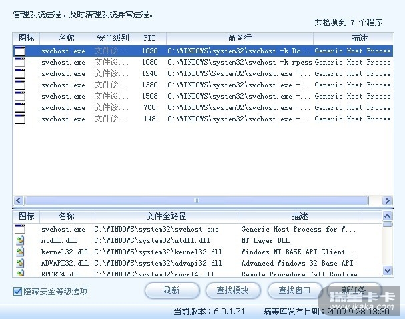Select the svchost.exe icon for PID 1240
The image size is (405, 319).
point(20,73)
